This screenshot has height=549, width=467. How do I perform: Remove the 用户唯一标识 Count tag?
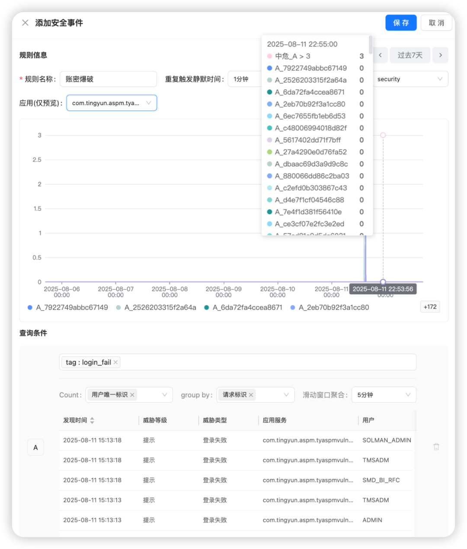(x=132, y=395)
